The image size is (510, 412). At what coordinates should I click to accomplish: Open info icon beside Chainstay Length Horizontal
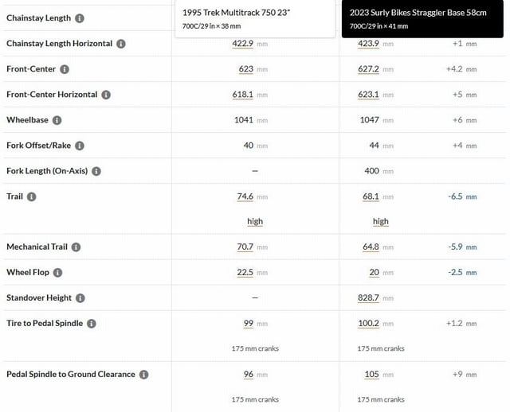pos(121,44)
